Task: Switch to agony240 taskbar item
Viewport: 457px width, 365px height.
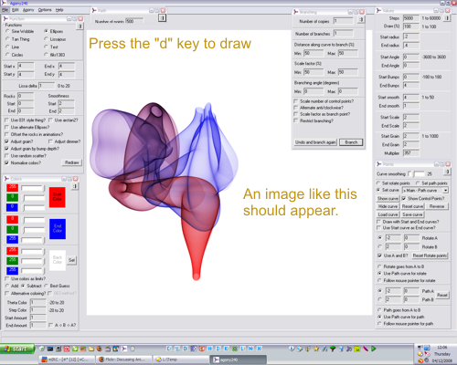Action: click(x=239, y=360)
